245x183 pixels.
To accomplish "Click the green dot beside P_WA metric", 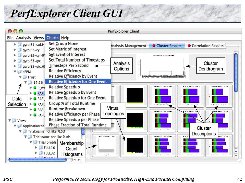I will pos(35,88).
